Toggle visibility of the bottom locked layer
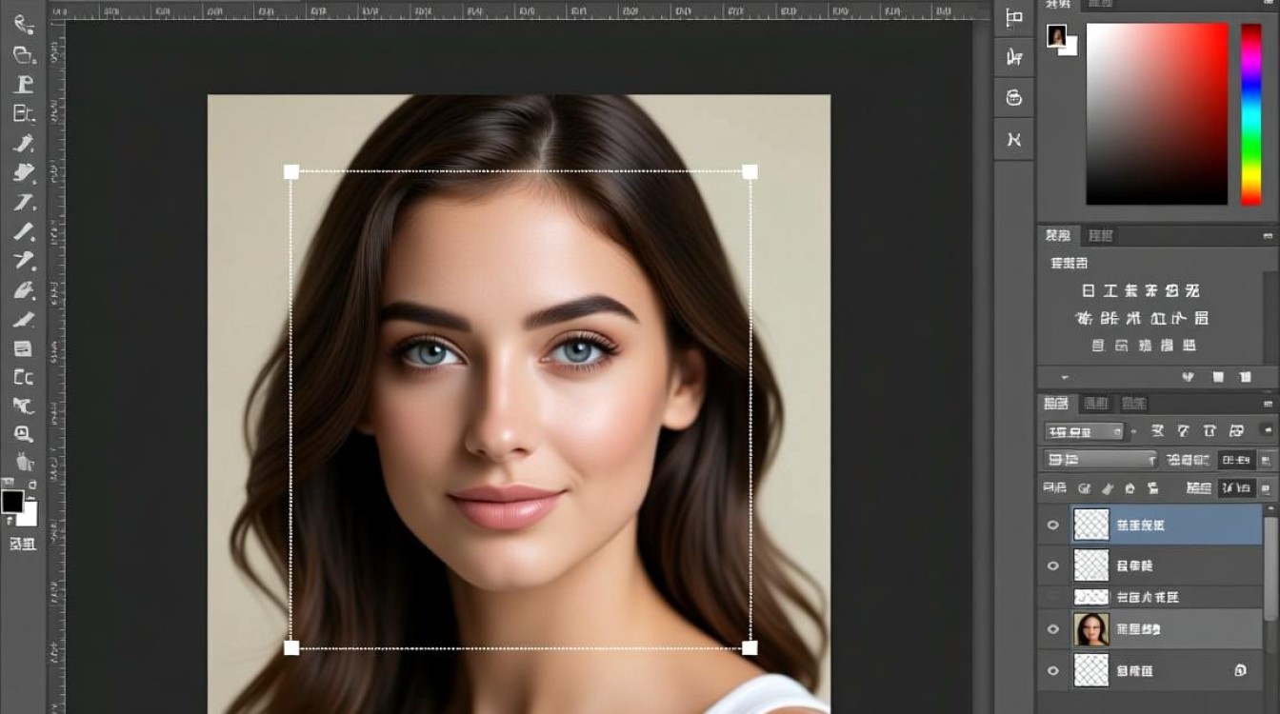The image size is (1280, 714). tap(1053, 670)
